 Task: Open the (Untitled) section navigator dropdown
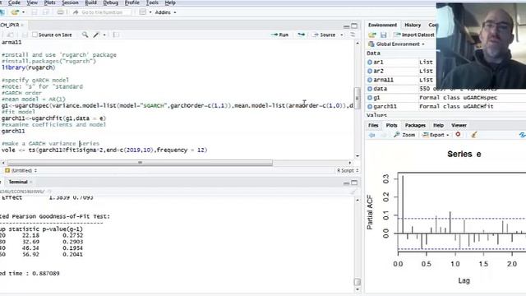(21, 170)
